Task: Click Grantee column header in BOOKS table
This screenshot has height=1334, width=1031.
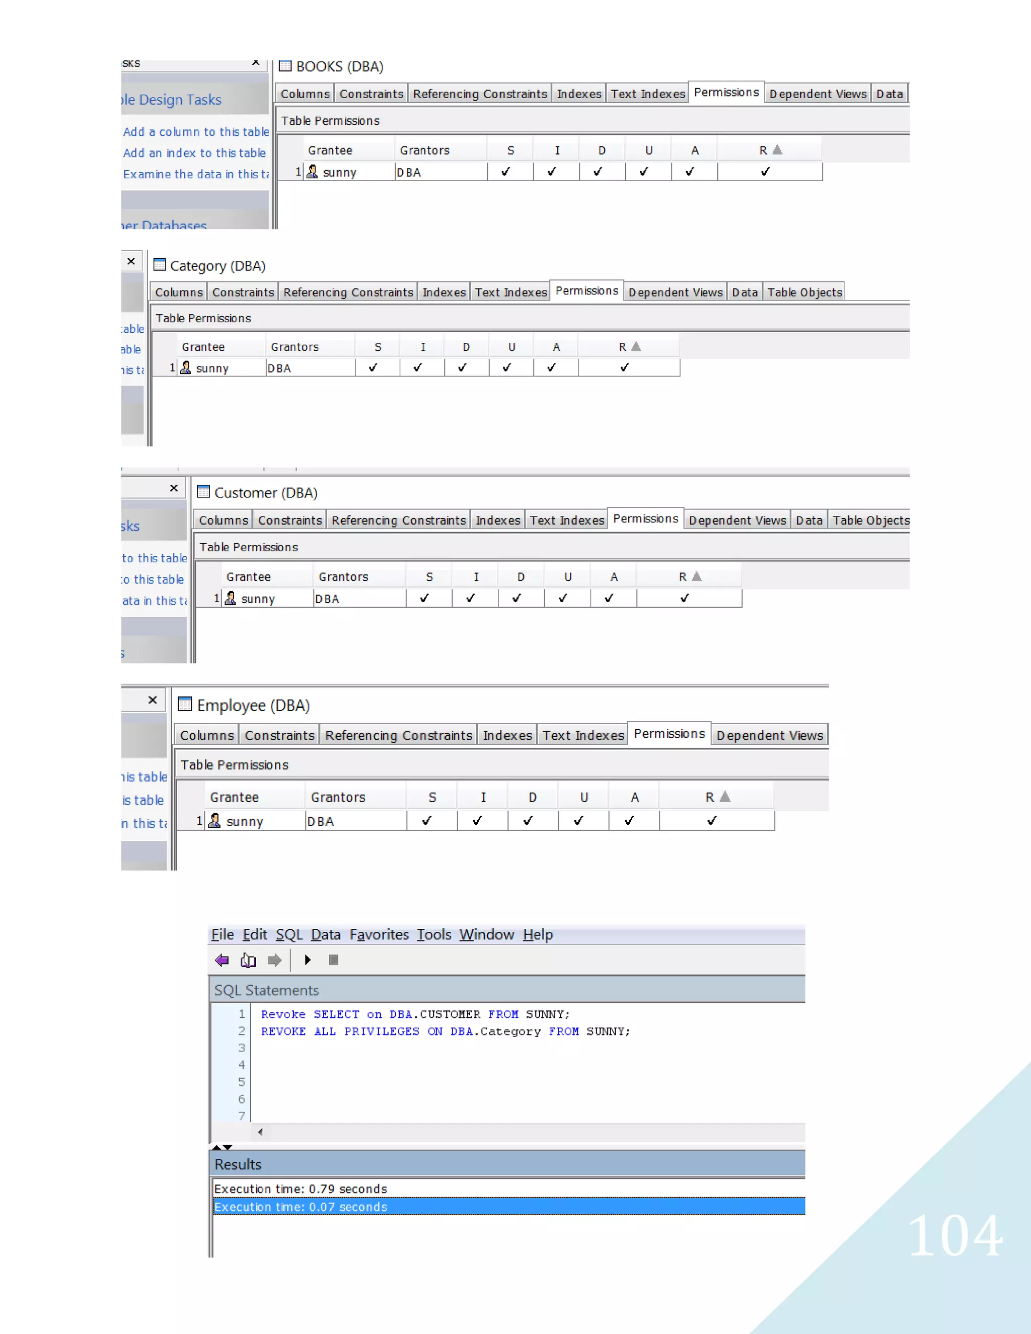Action: coord(349,150)
